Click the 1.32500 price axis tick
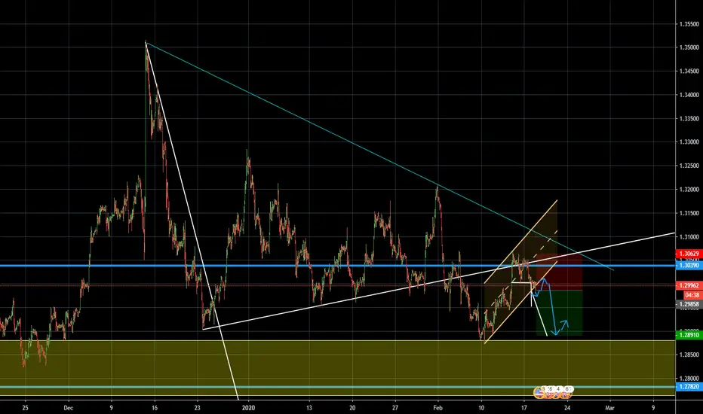Screen dimensions: 703x414 [x=689, y=166]
